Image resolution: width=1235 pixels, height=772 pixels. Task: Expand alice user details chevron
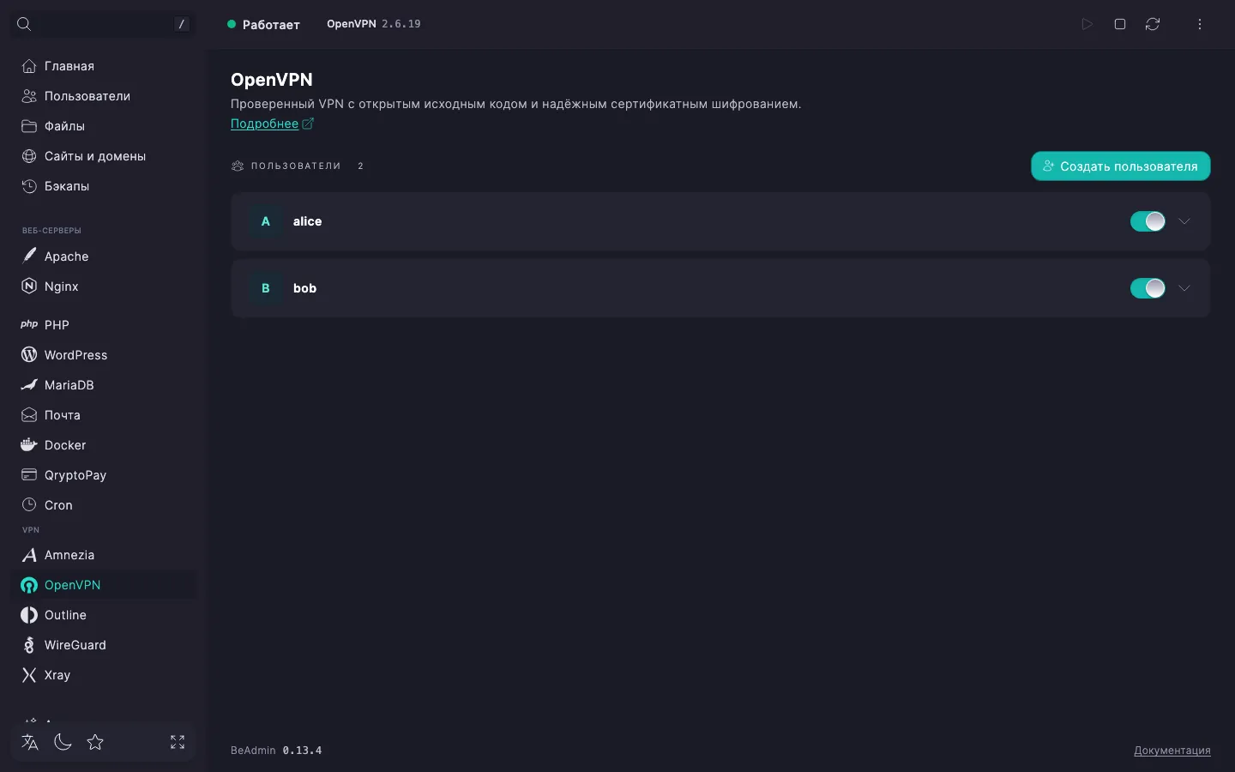coord(1184,221)
